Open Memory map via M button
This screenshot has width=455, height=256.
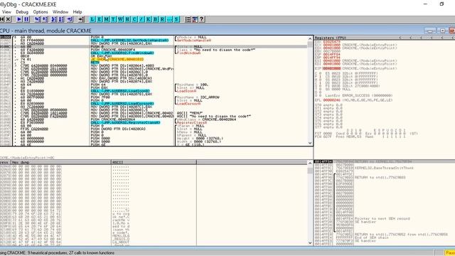click(x=106, y=19)
